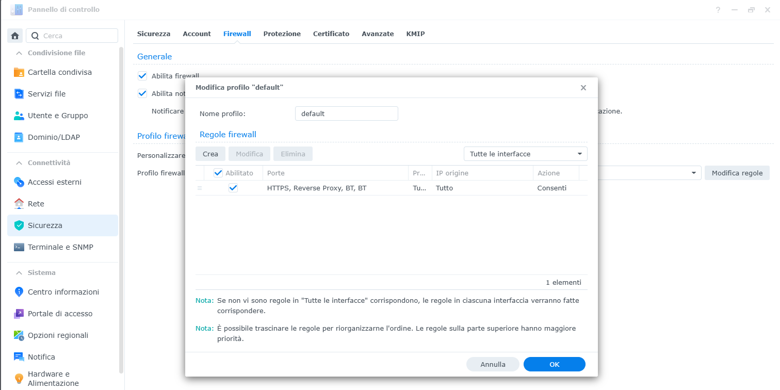780x390 pixels.
Task: Open Rete network settings
Action: [x=36, y=204]
